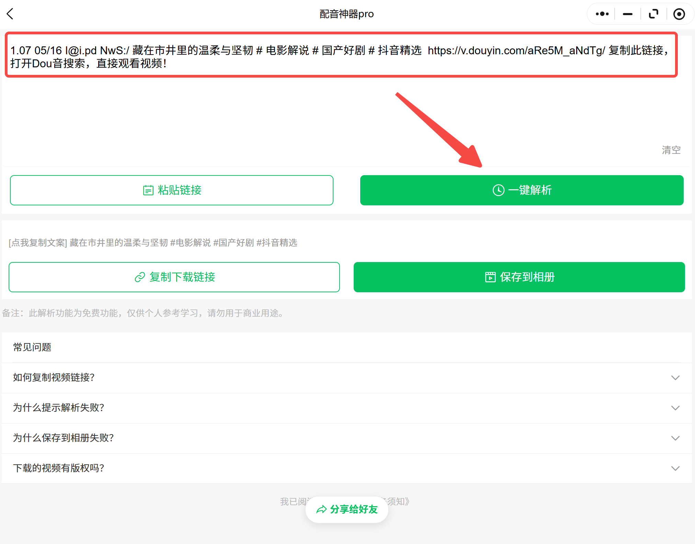Save video with 保存到相册 button

[519, 277]
